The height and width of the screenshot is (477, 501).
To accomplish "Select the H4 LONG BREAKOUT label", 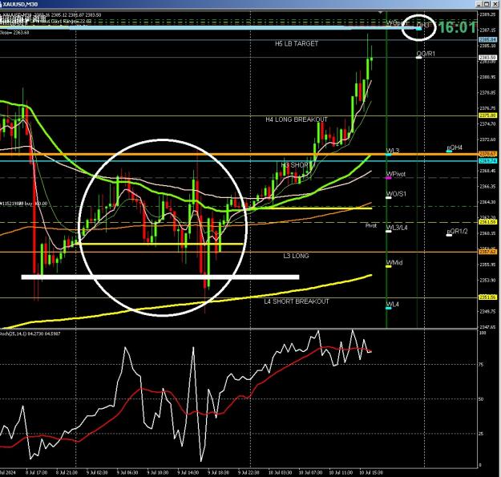I will click(x=297, y=119).
